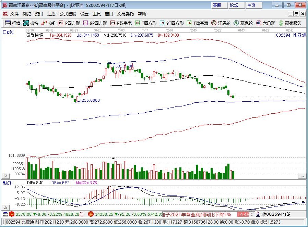Click the 主页 homepage button
The height and width of the screenshot is (227, 308).
tap(253, 5)
